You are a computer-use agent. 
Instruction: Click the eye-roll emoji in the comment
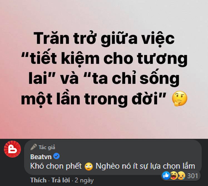[88, 167]
